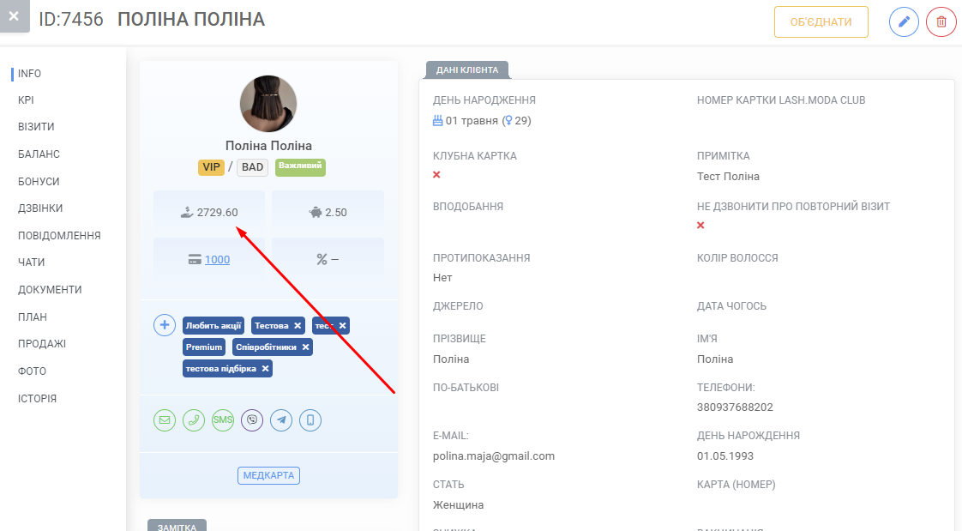Click the phone call contact icon

pyautogui.click(x=193, y=419)
